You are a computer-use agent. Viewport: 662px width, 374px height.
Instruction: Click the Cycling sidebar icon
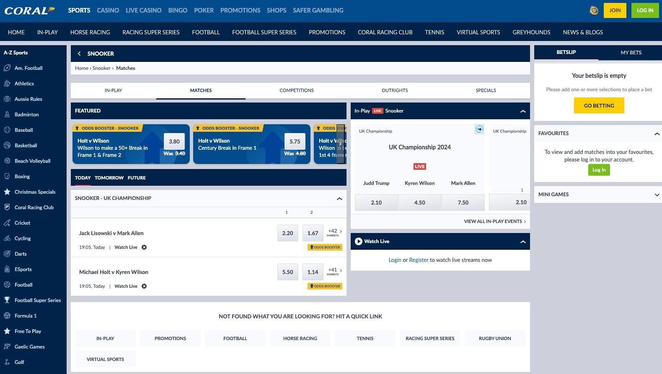pyautogui.click(x=7, y=238)
